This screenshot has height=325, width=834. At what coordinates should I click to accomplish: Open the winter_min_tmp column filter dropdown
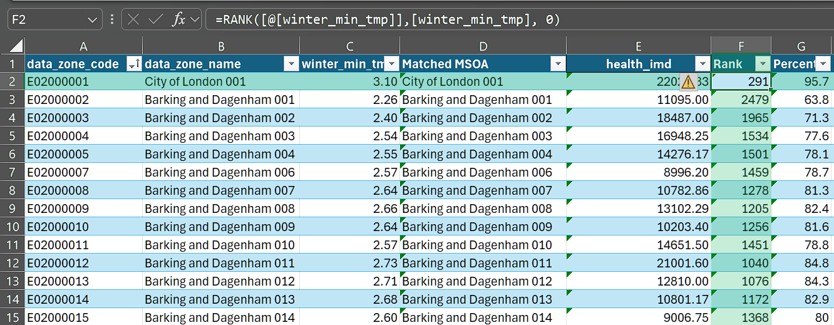(x=391, y=64)
